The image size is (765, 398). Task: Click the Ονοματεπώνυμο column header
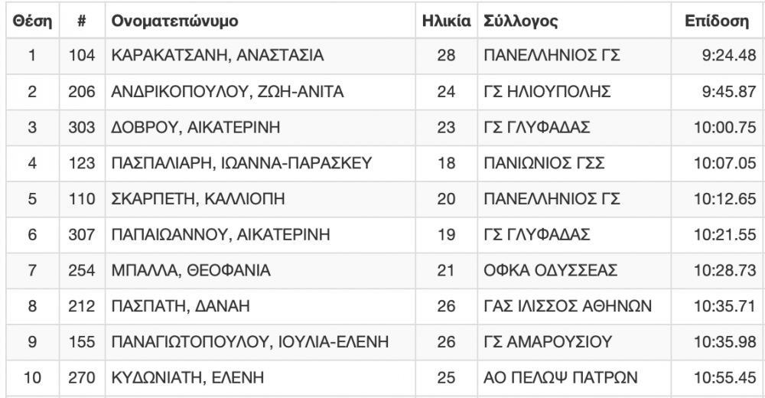click(x=174, y=21)
